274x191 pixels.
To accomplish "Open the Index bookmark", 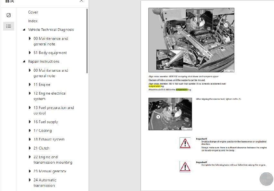I will 33,21.
